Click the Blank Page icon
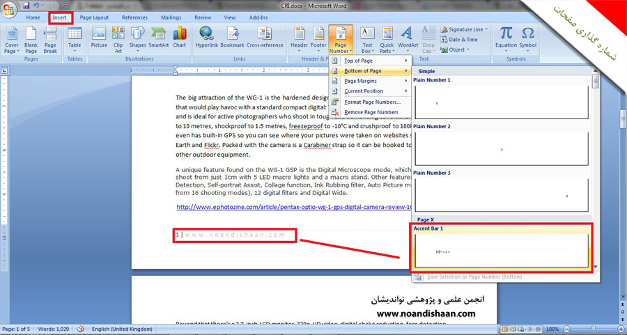Image resolution: width=627 pixels, height=335 pixels. 31,39
